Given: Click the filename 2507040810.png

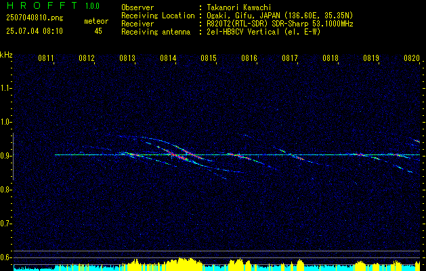Looking at the screenshot, I should tap(35, 18).
